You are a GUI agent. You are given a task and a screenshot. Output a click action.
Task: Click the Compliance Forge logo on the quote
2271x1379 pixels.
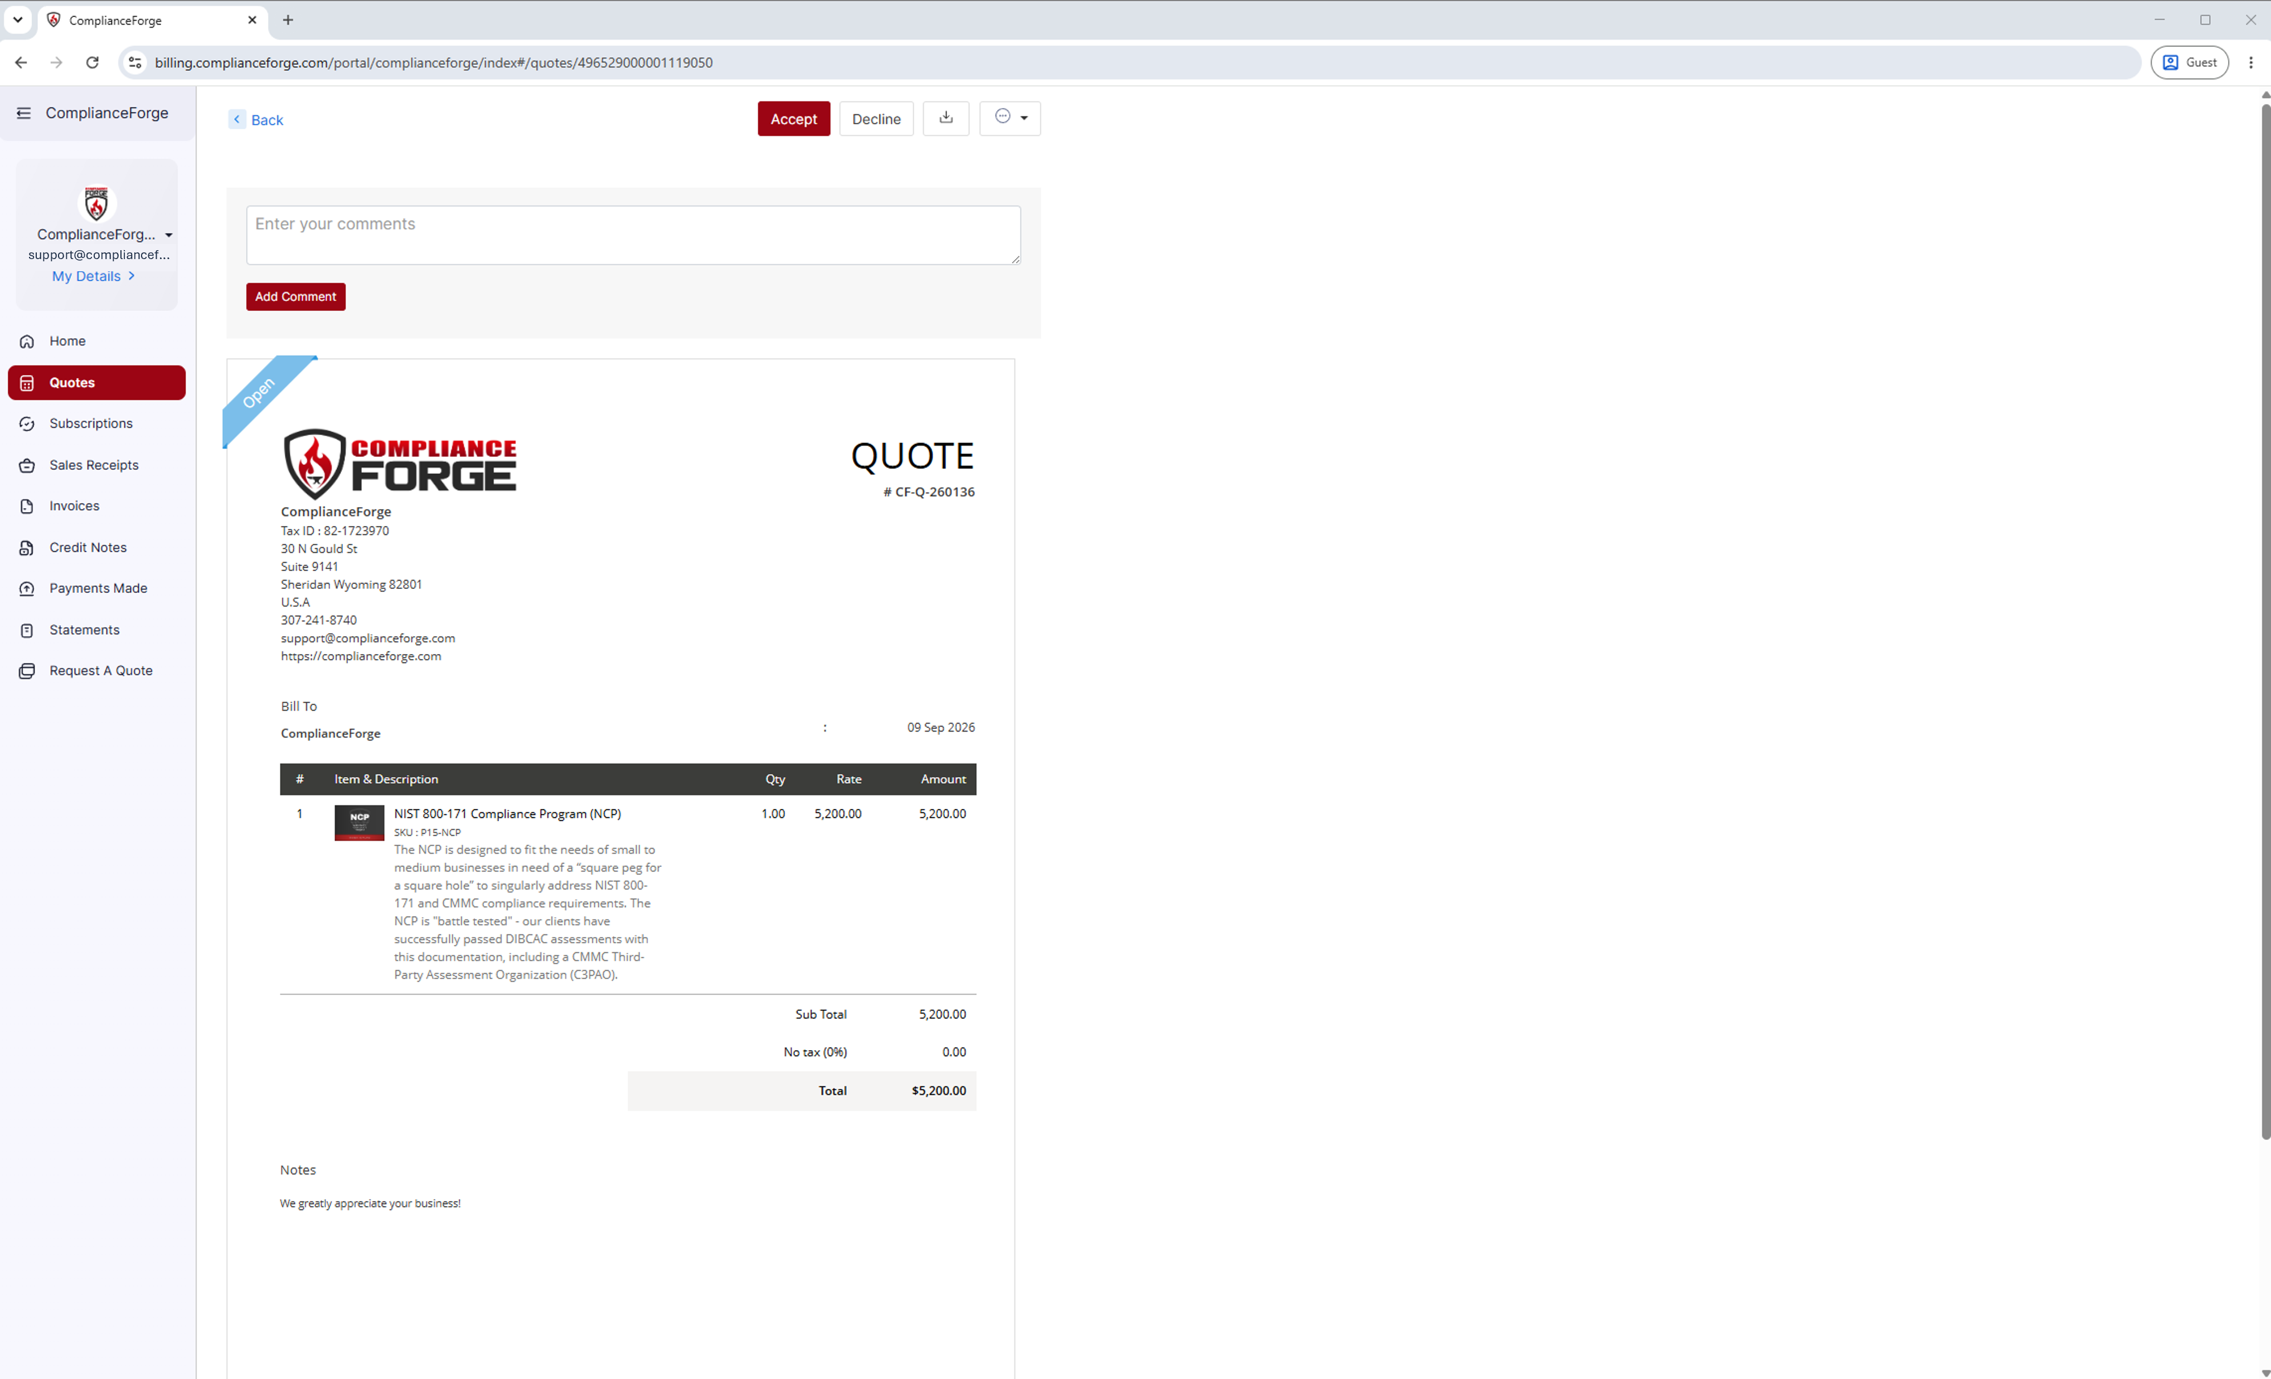pyautogui.click(x=399, y=464)
